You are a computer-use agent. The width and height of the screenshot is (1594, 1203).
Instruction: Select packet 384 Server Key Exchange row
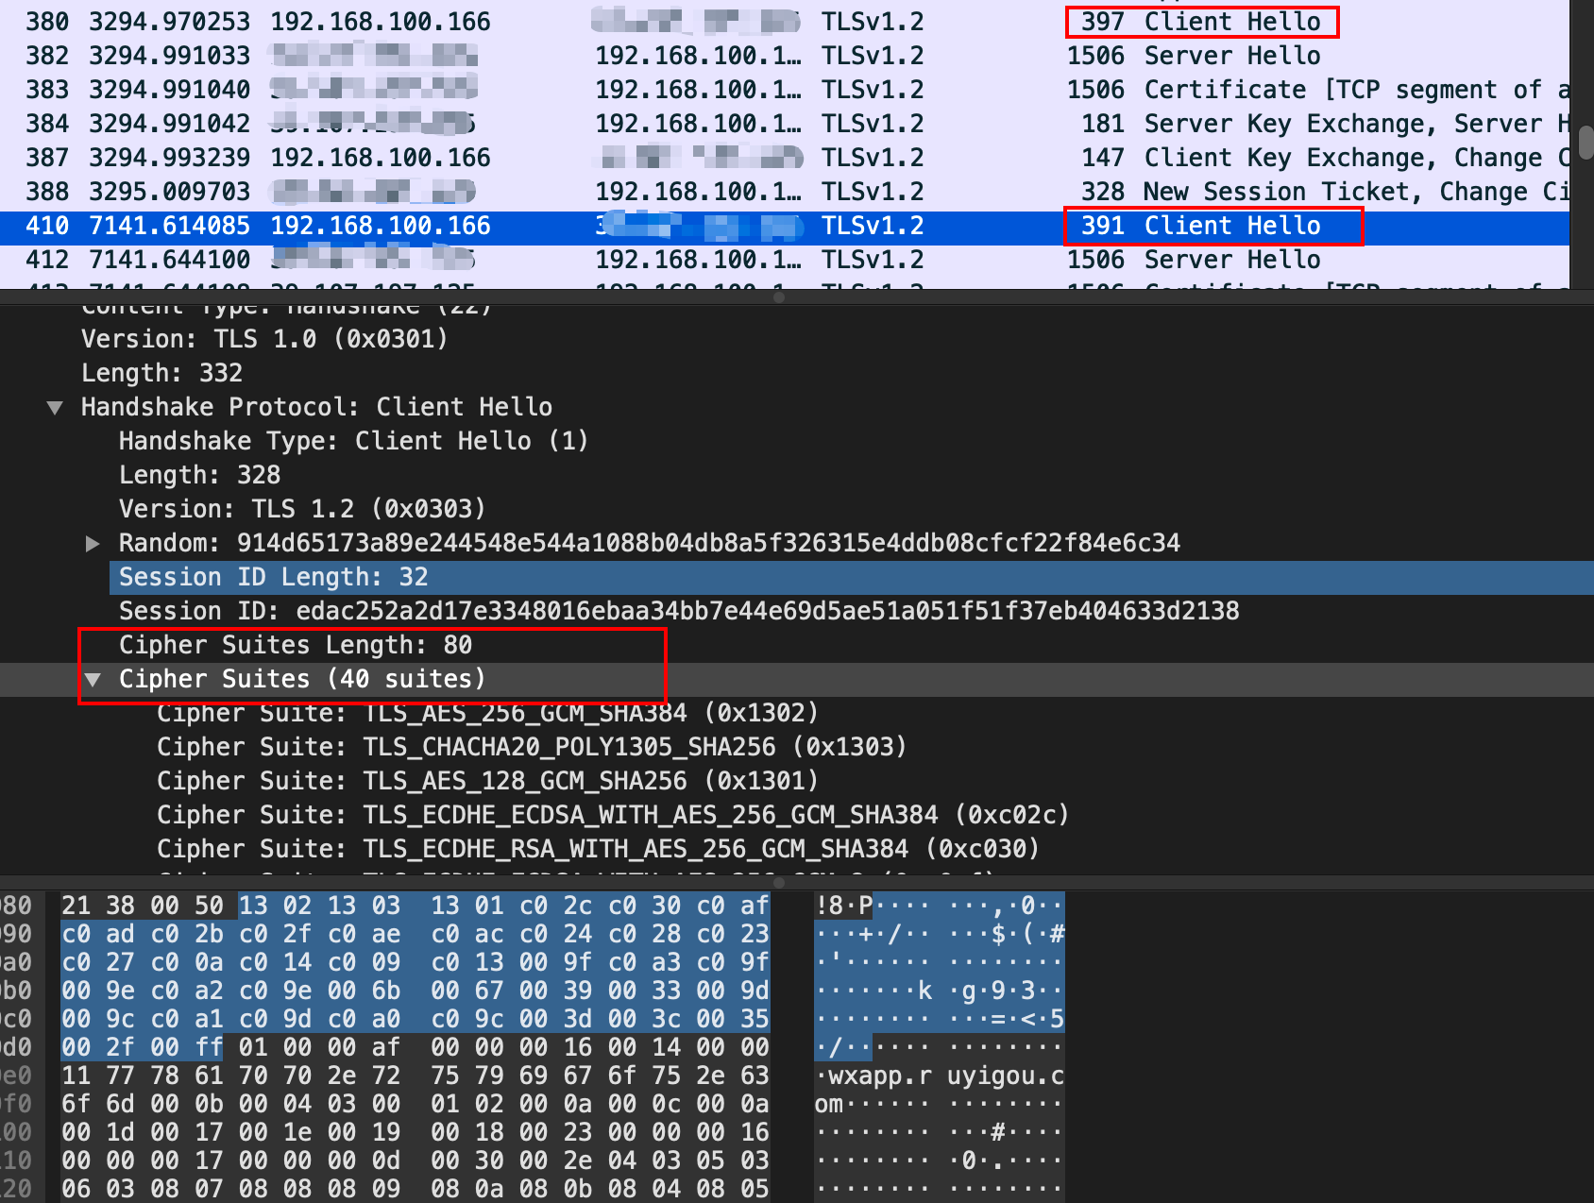[661, 124]
